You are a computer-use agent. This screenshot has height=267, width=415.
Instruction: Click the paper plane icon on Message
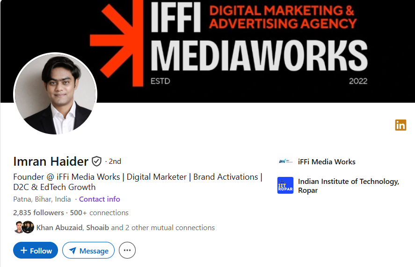point(73,250)
